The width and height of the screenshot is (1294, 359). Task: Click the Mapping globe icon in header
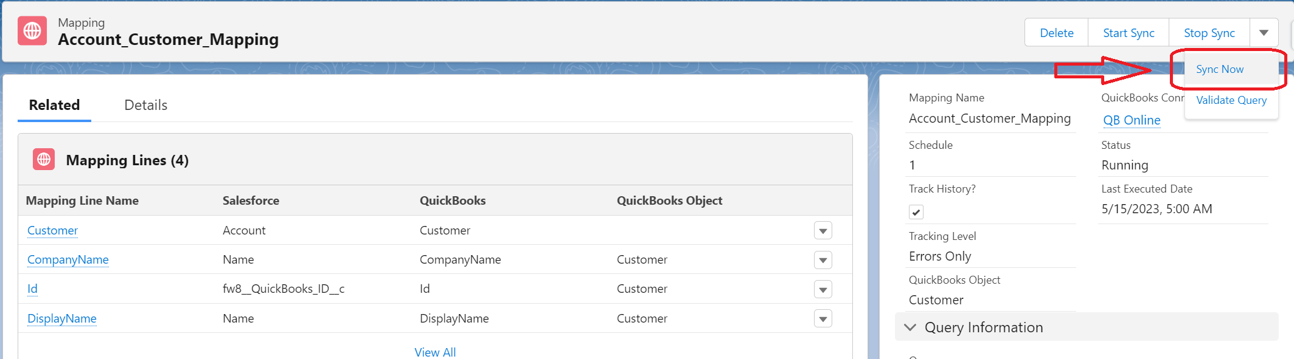click(x=32, y=31)
